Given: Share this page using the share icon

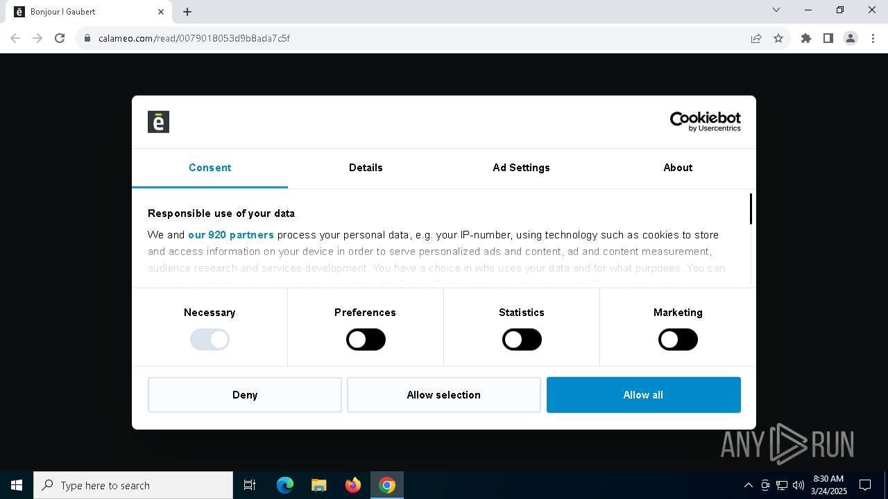Looking at the screenshot, I should tap(756, 38).
